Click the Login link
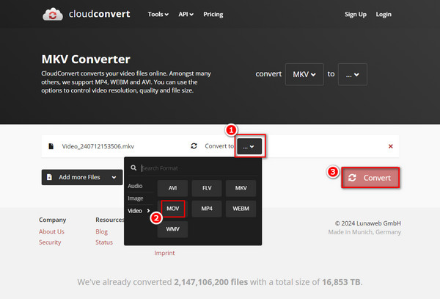The image size is (440, 299). coord(384,15)
